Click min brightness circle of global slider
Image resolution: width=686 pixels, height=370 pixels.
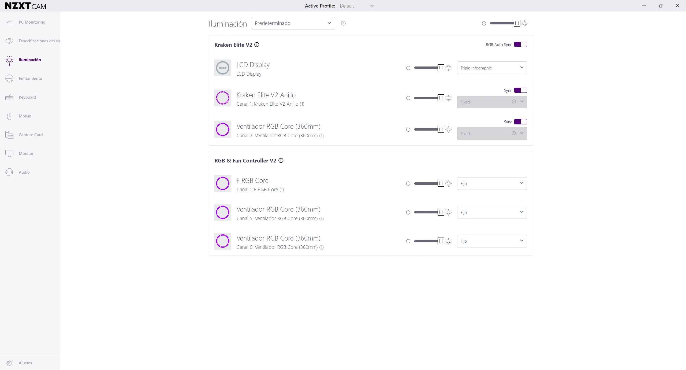pyautogui.click(x=484, y=24)
